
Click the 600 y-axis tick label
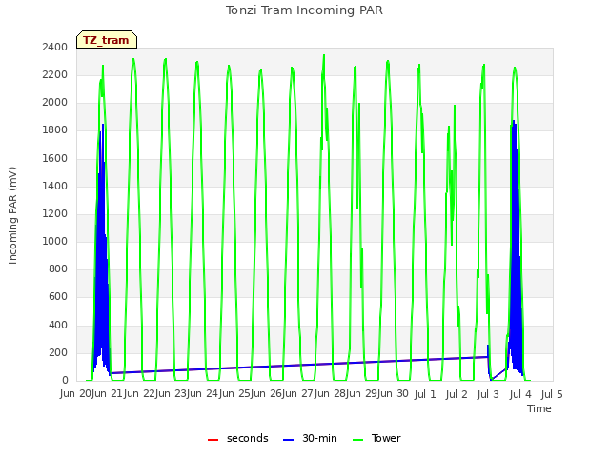pyautogui.click(x=58, y=296)
